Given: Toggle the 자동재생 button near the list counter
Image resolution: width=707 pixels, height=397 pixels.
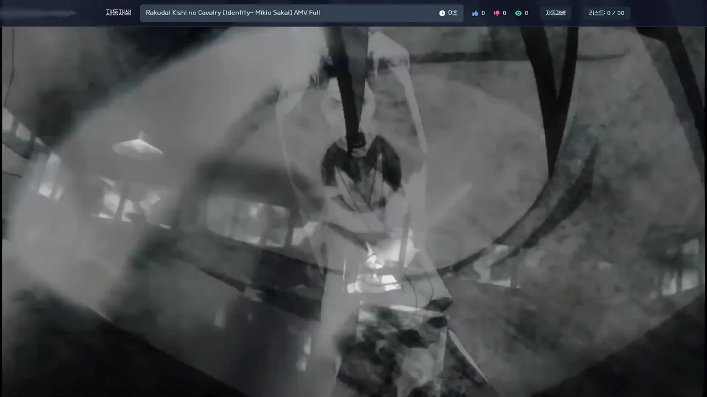Looking at the screenshot, I should tap(556, 13).
